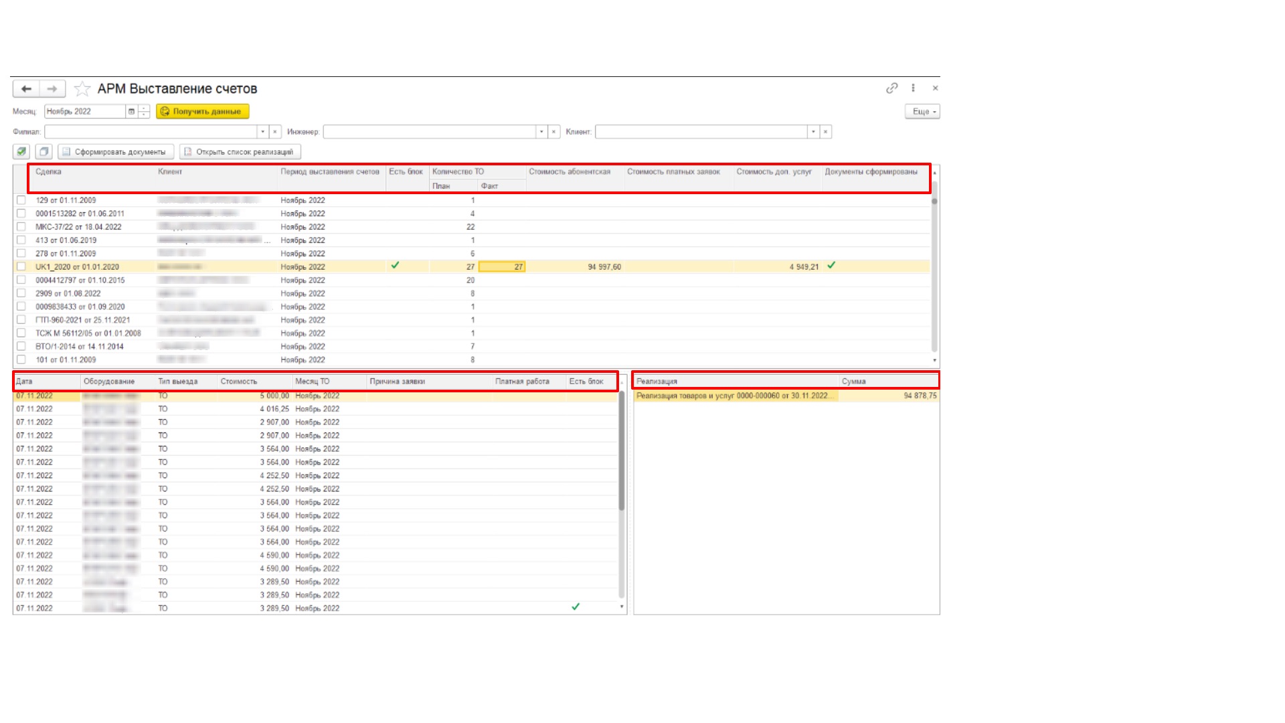Select extra services cost 4 949,21

778,267
